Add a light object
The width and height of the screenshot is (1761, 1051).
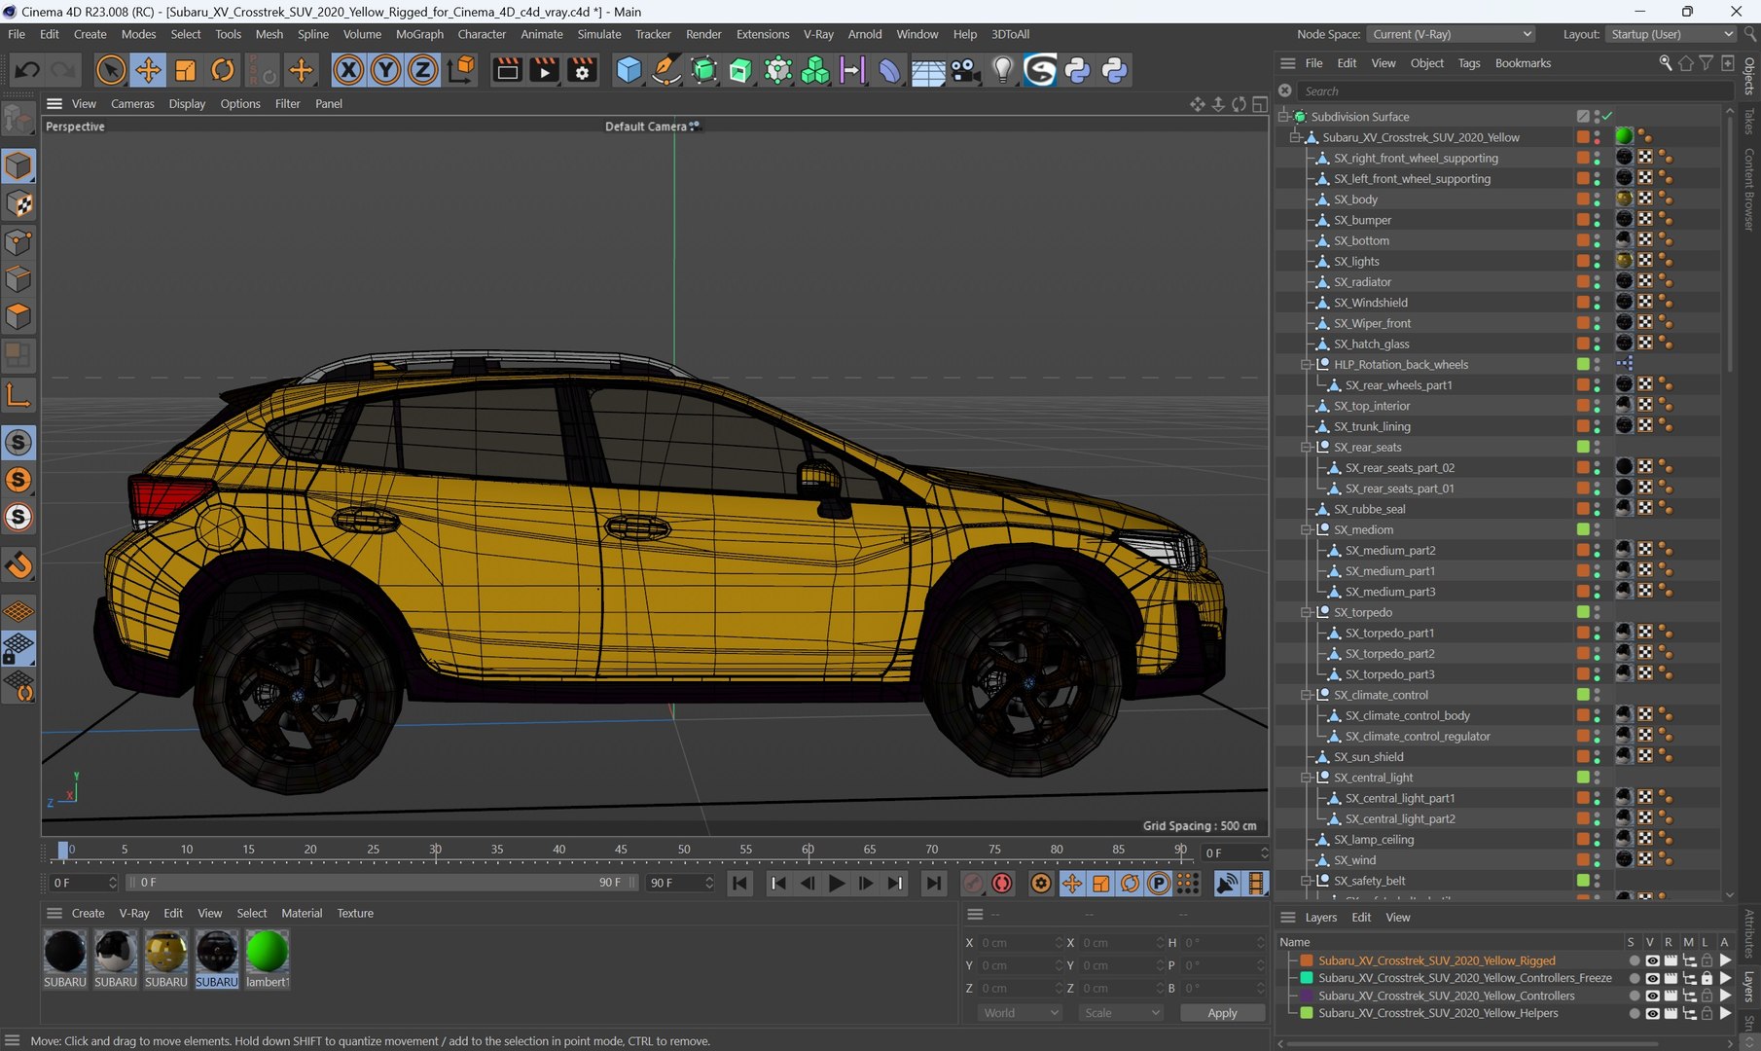(1002, 70)
